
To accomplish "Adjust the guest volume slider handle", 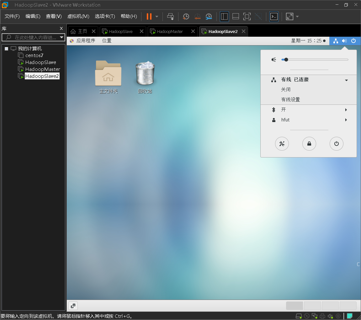I will point(286,60).
